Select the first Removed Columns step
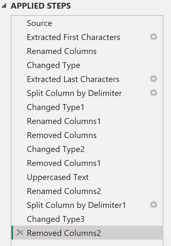Viewport: 171px width, 246px height. pos(62,135)
